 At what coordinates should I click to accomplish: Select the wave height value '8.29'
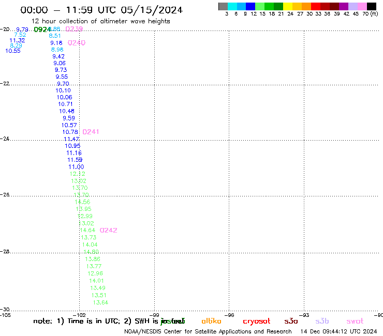coord(16,45)
